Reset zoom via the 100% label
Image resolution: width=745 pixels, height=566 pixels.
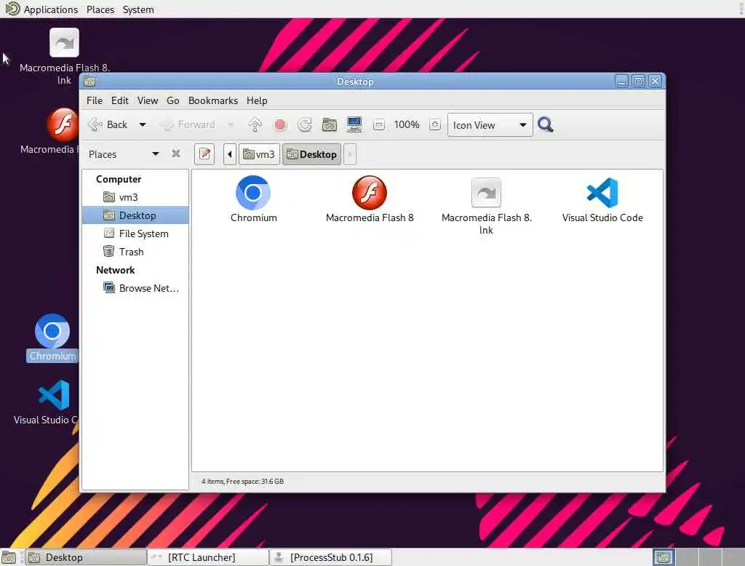(406, 125)
